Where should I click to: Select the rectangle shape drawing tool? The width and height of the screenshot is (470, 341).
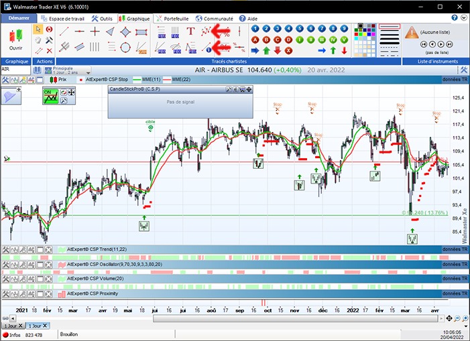tap(141, 31)
